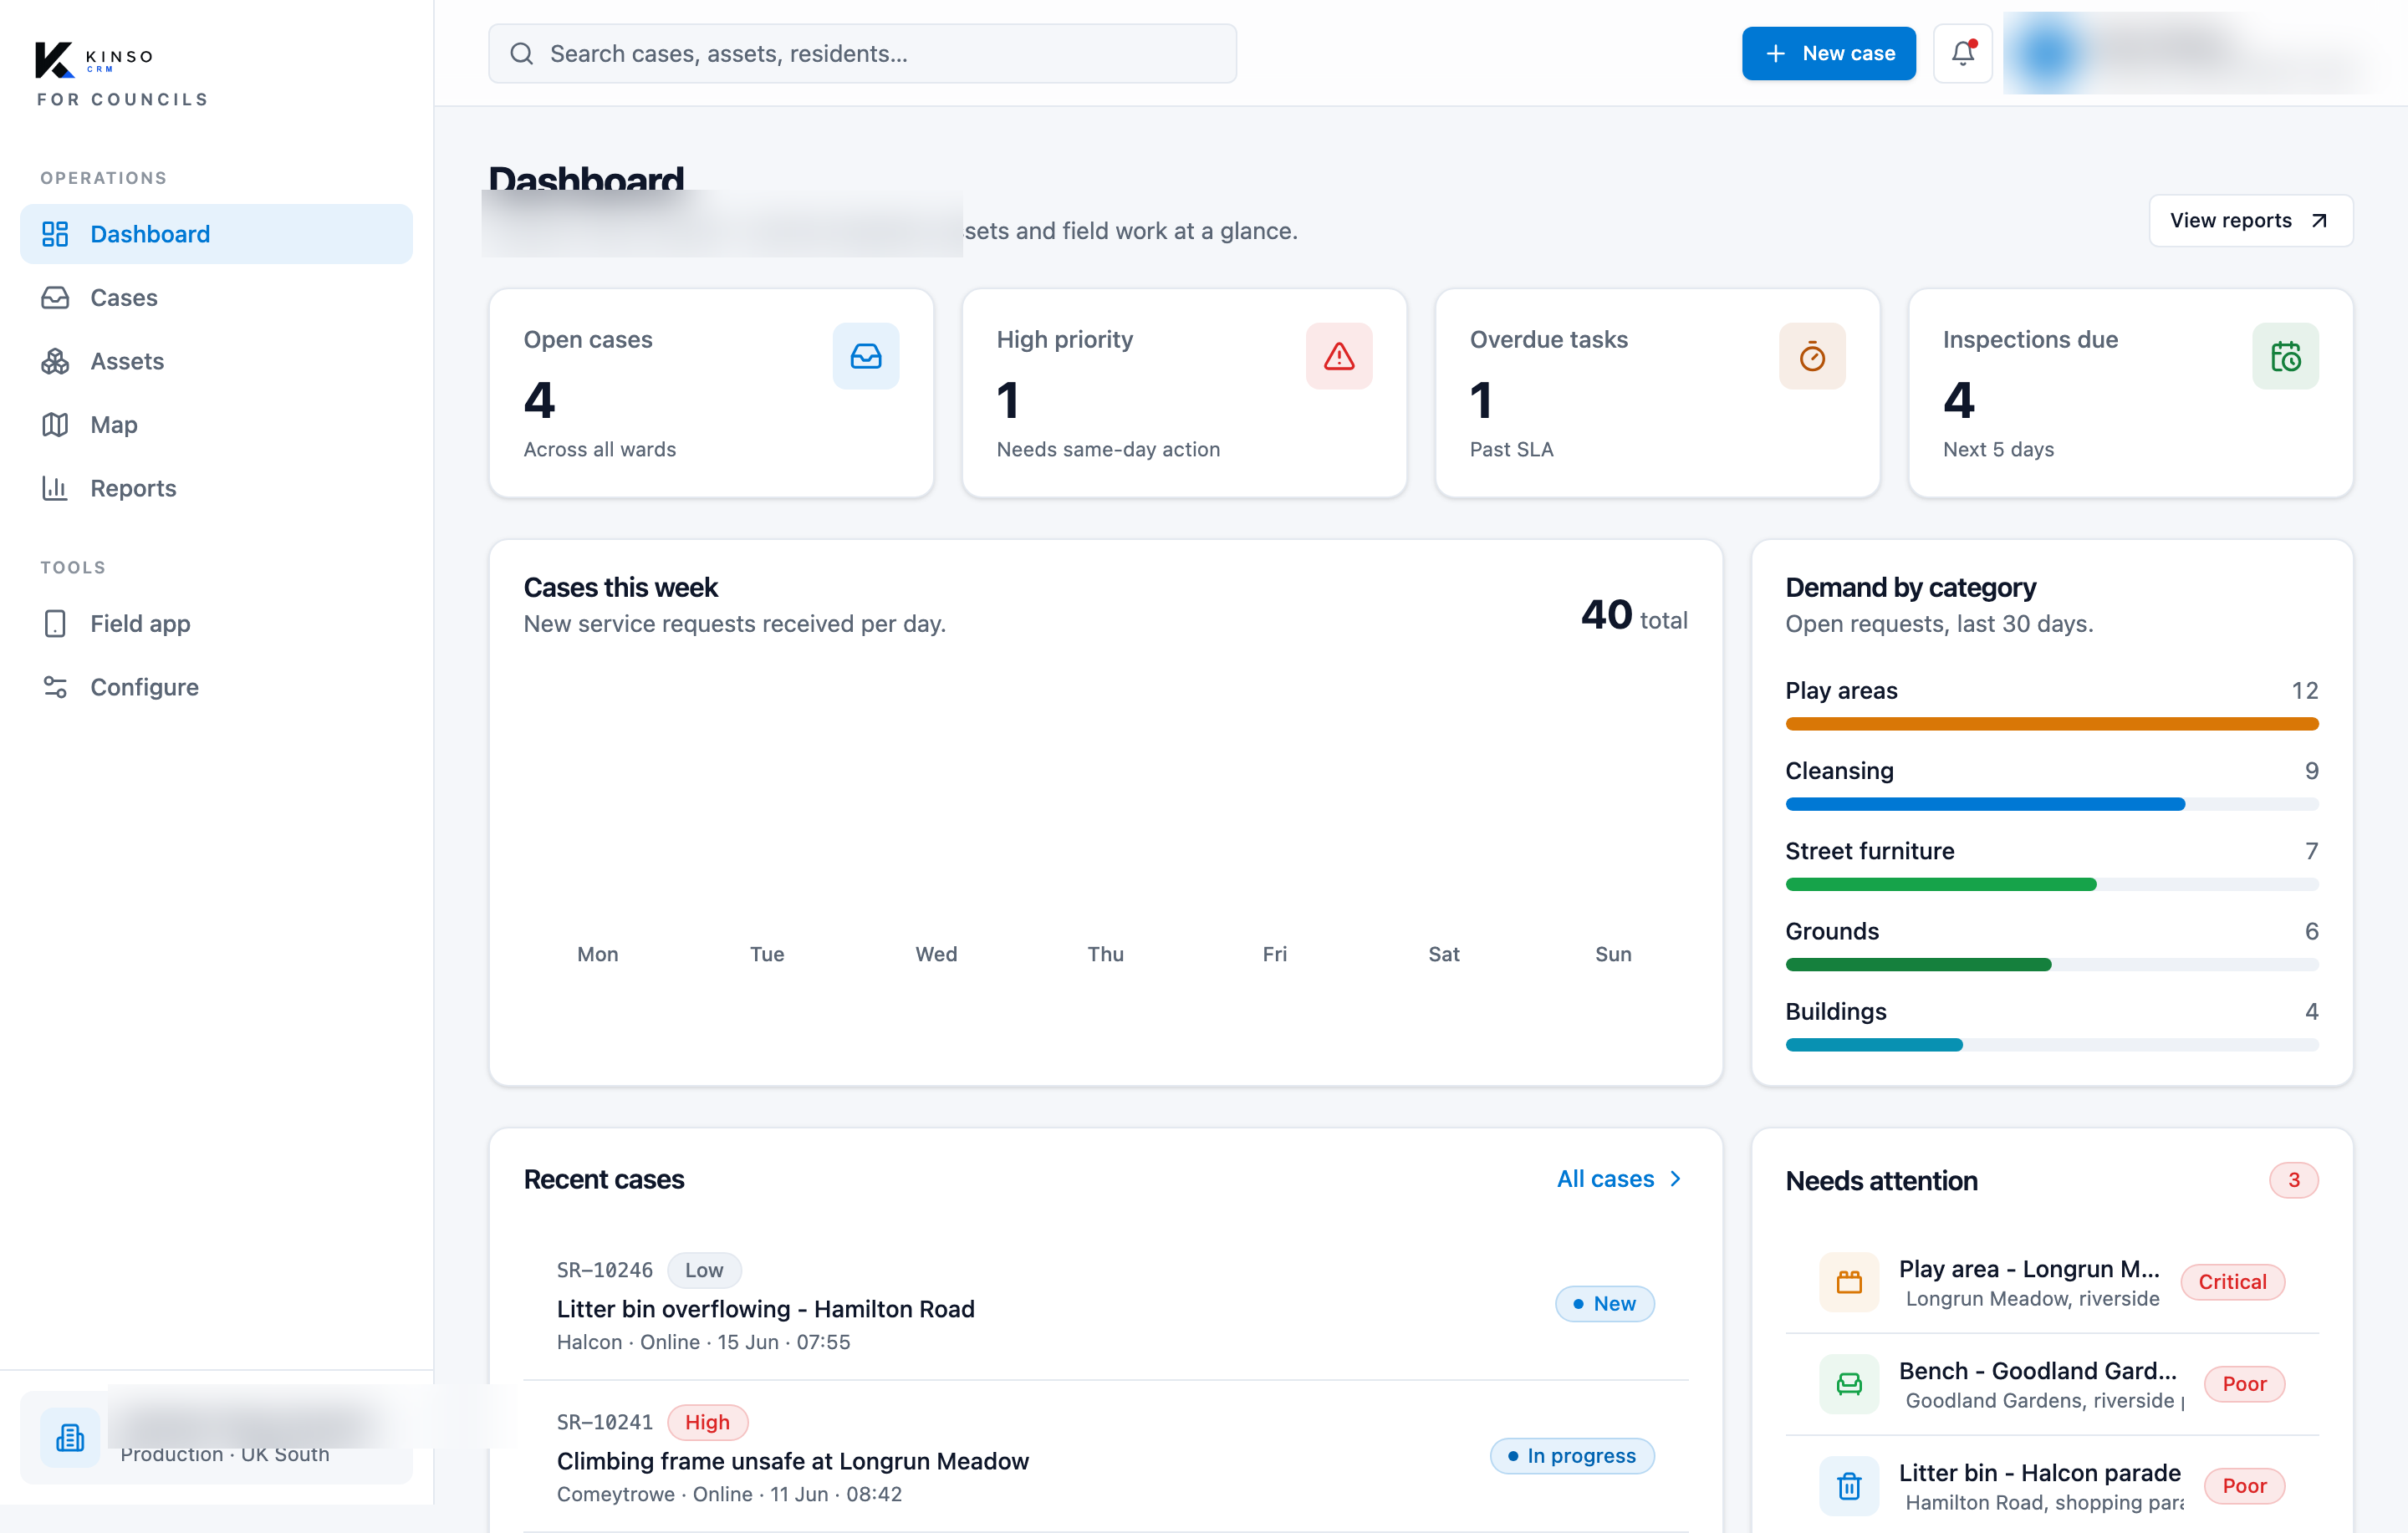Click the Open cases inbox icon
The width and height of the screenshot is (2408, 1533).
point(866,356)
